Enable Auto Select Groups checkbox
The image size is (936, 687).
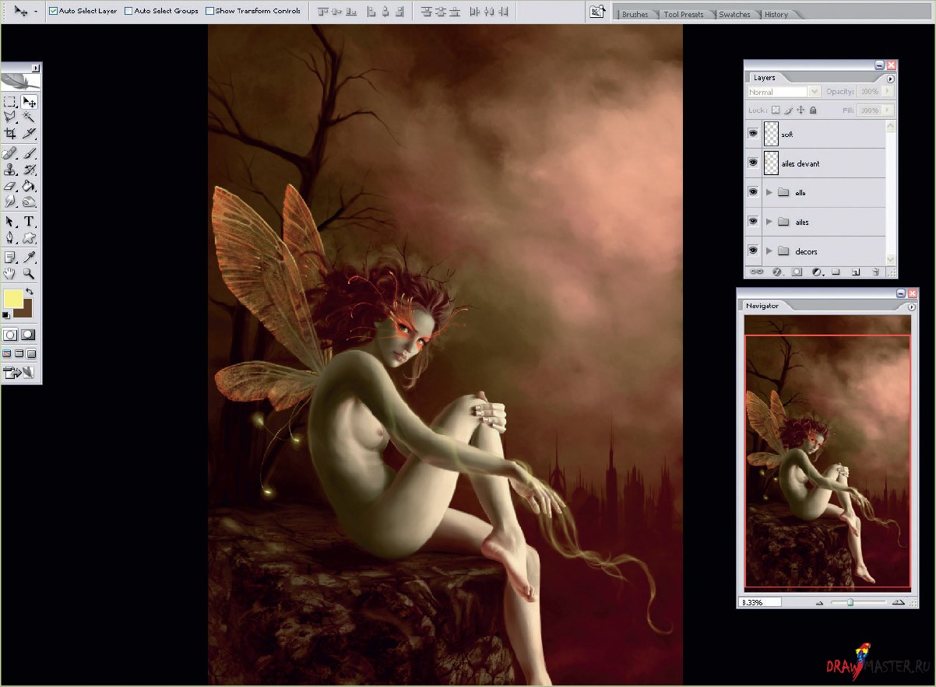point(128,11)
